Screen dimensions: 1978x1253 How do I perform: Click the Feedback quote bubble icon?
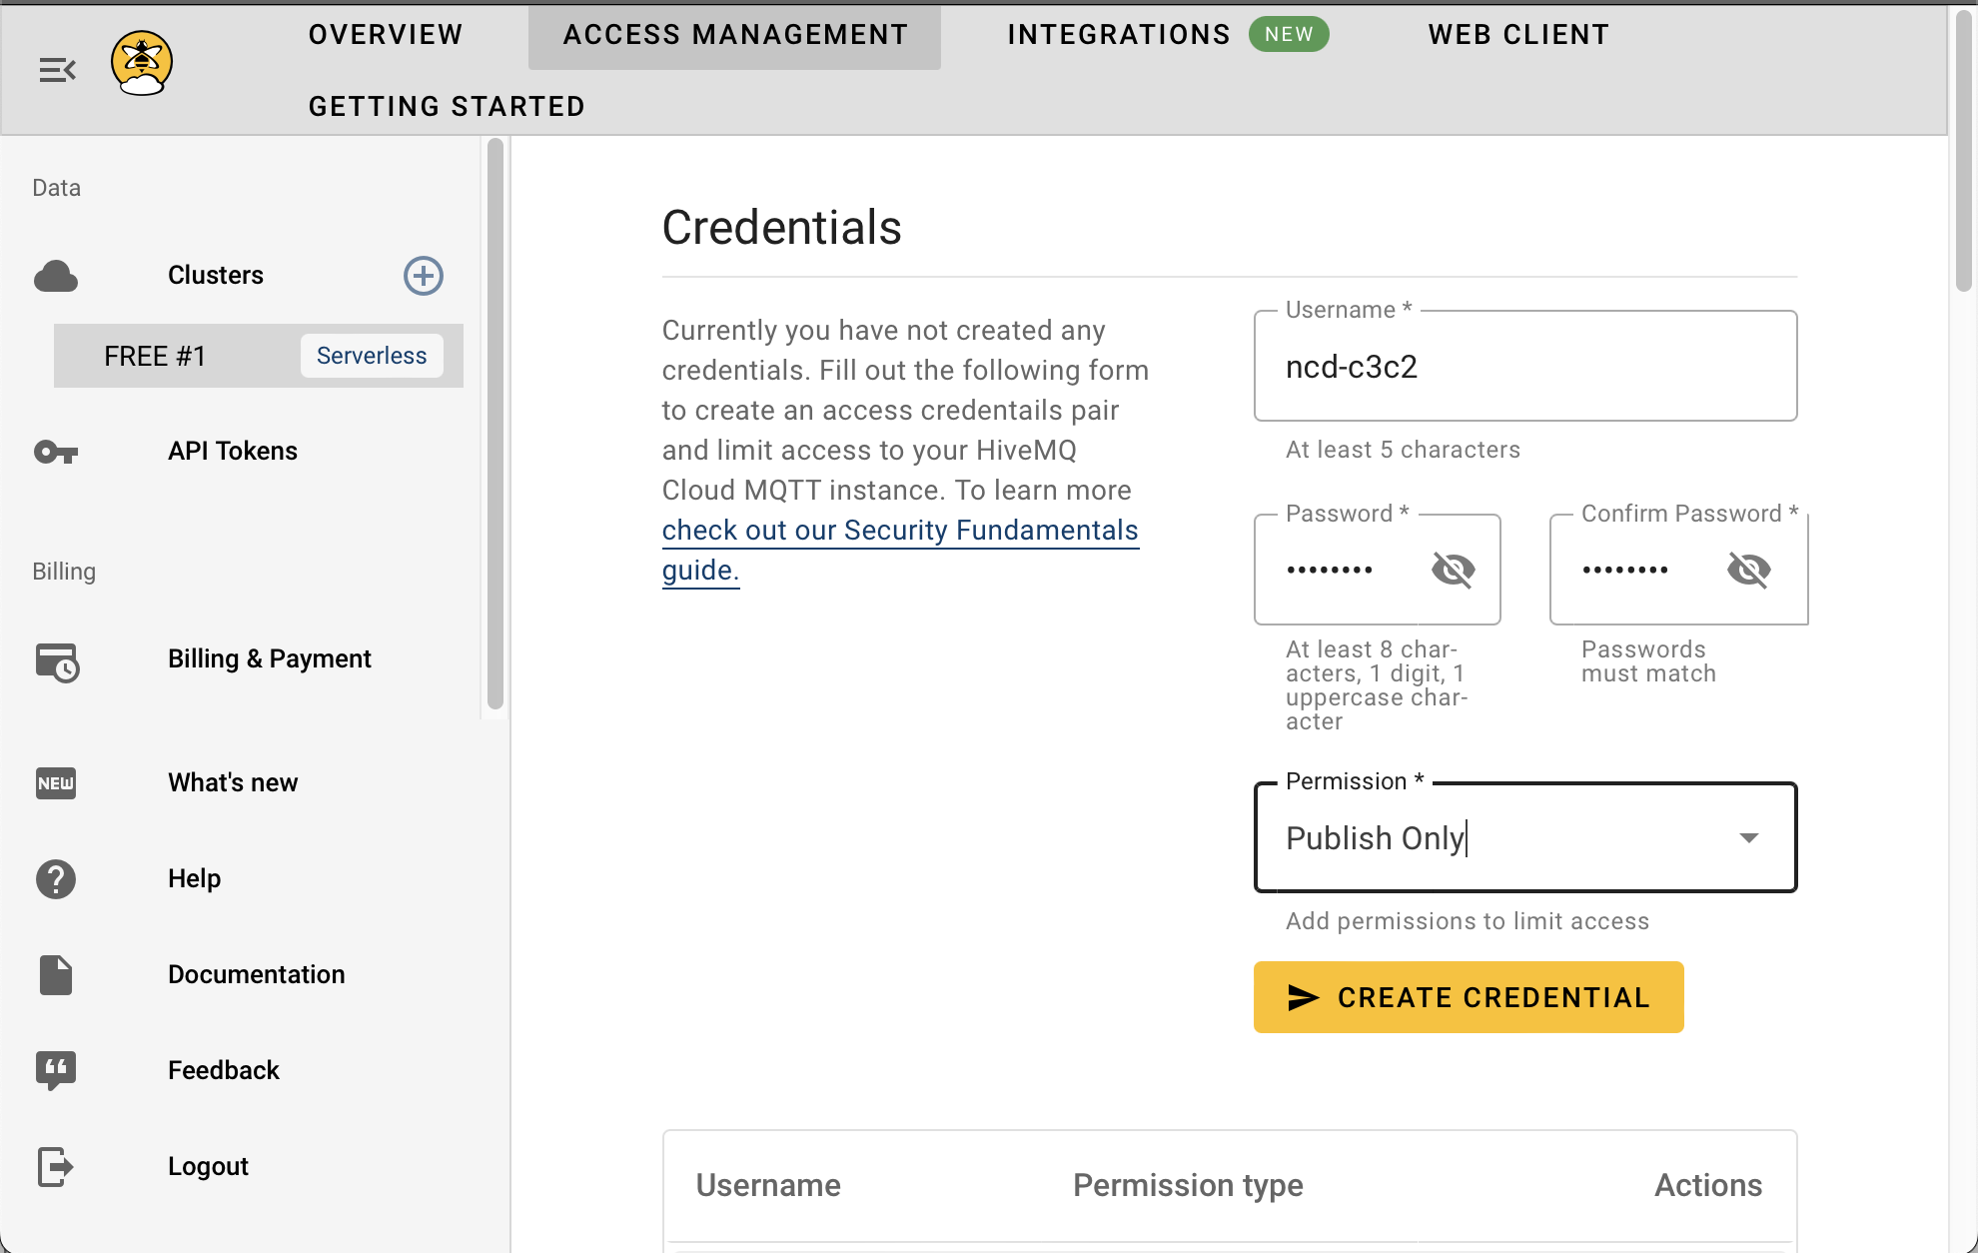pos(56,1070)
